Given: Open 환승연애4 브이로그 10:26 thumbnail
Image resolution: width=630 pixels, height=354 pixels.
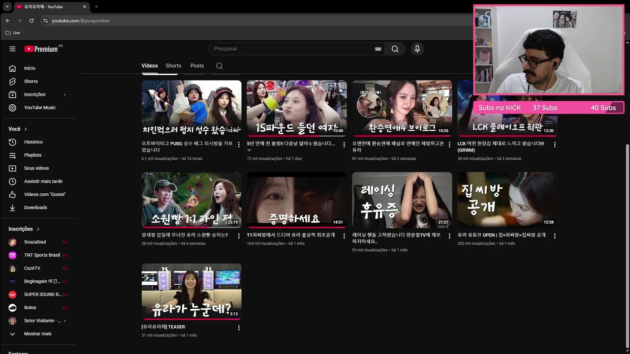Looking at the screenshot, I should click(x=402, y=108).
